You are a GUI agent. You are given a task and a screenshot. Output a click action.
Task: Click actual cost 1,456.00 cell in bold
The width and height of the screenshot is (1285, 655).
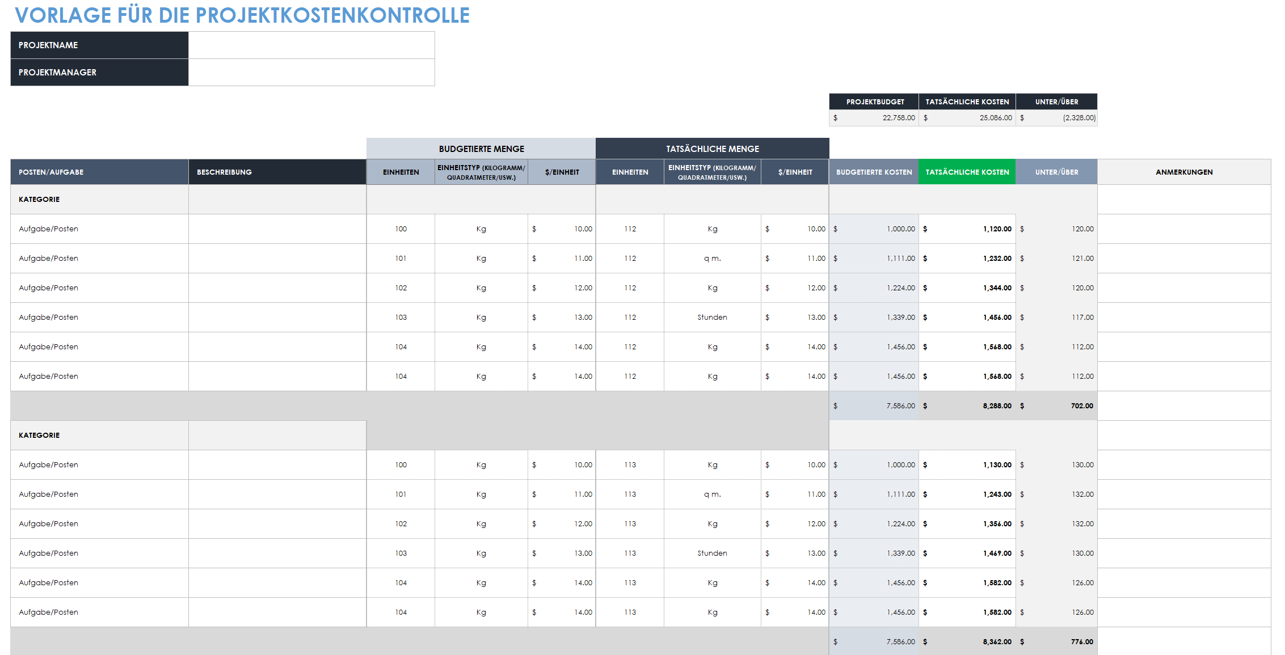tap(967, 318)
